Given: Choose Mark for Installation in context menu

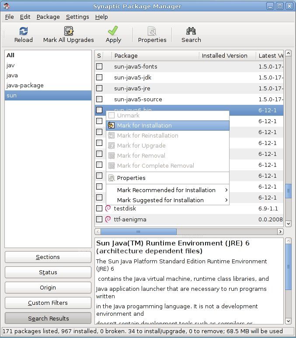Looking at the screenshot, I should pos(144,125).
